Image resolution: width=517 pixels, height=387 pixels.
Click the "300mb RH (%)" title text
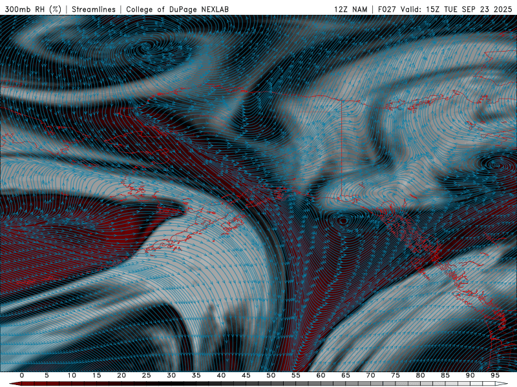click(x=33, y=9)
